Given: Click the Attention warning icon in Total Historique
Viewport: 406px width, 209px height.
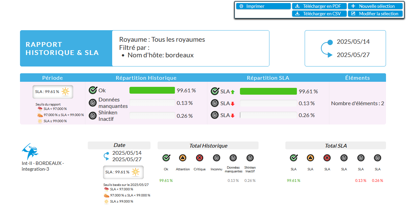Looking at the screenshot, I should coord(183,158).
